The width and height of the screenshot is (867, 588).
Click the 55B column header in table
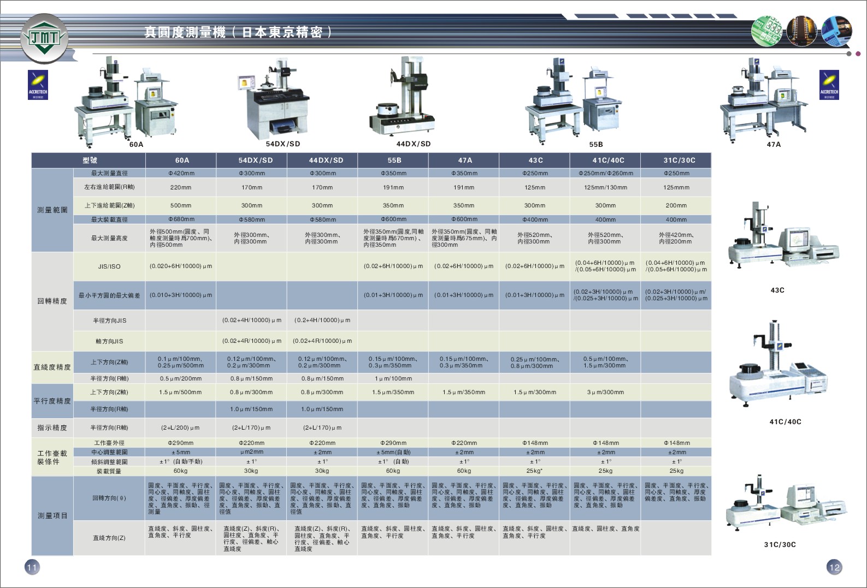pyautogui.click(x=394, y=161)
